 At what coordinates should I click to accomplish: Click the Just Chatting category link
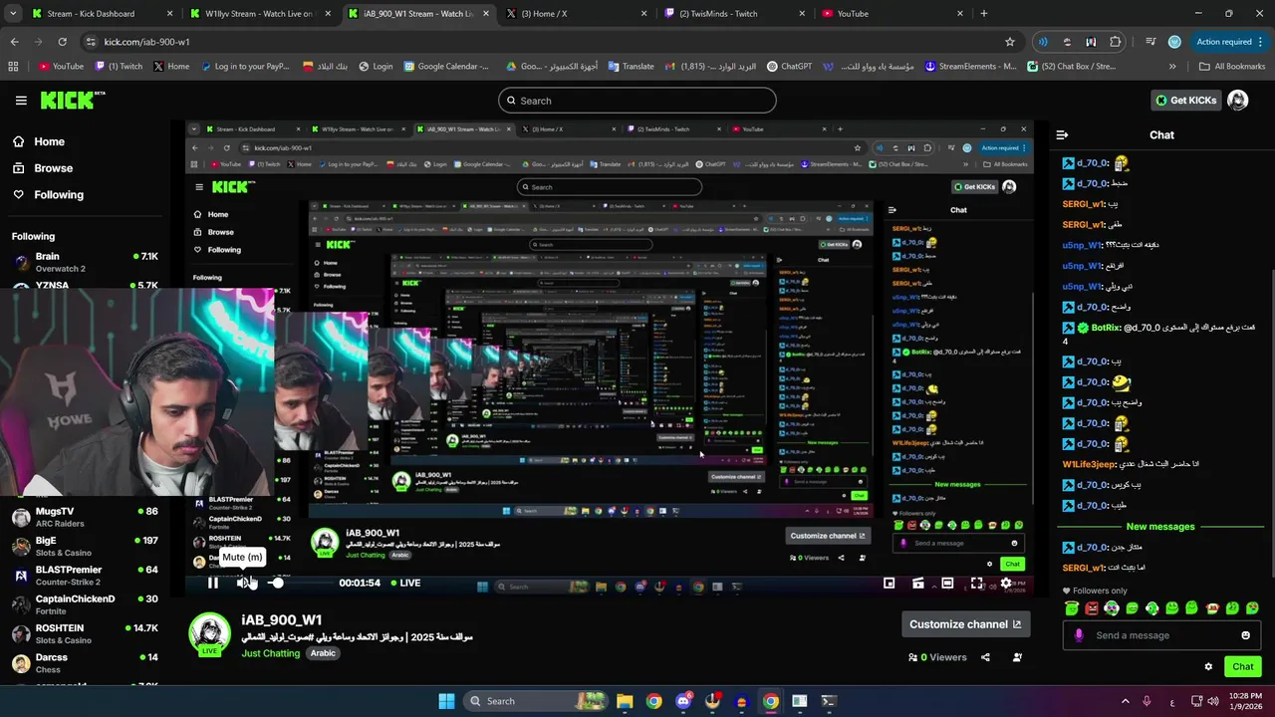(270, 653)
